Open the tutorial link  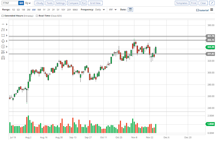coord(202,10)
